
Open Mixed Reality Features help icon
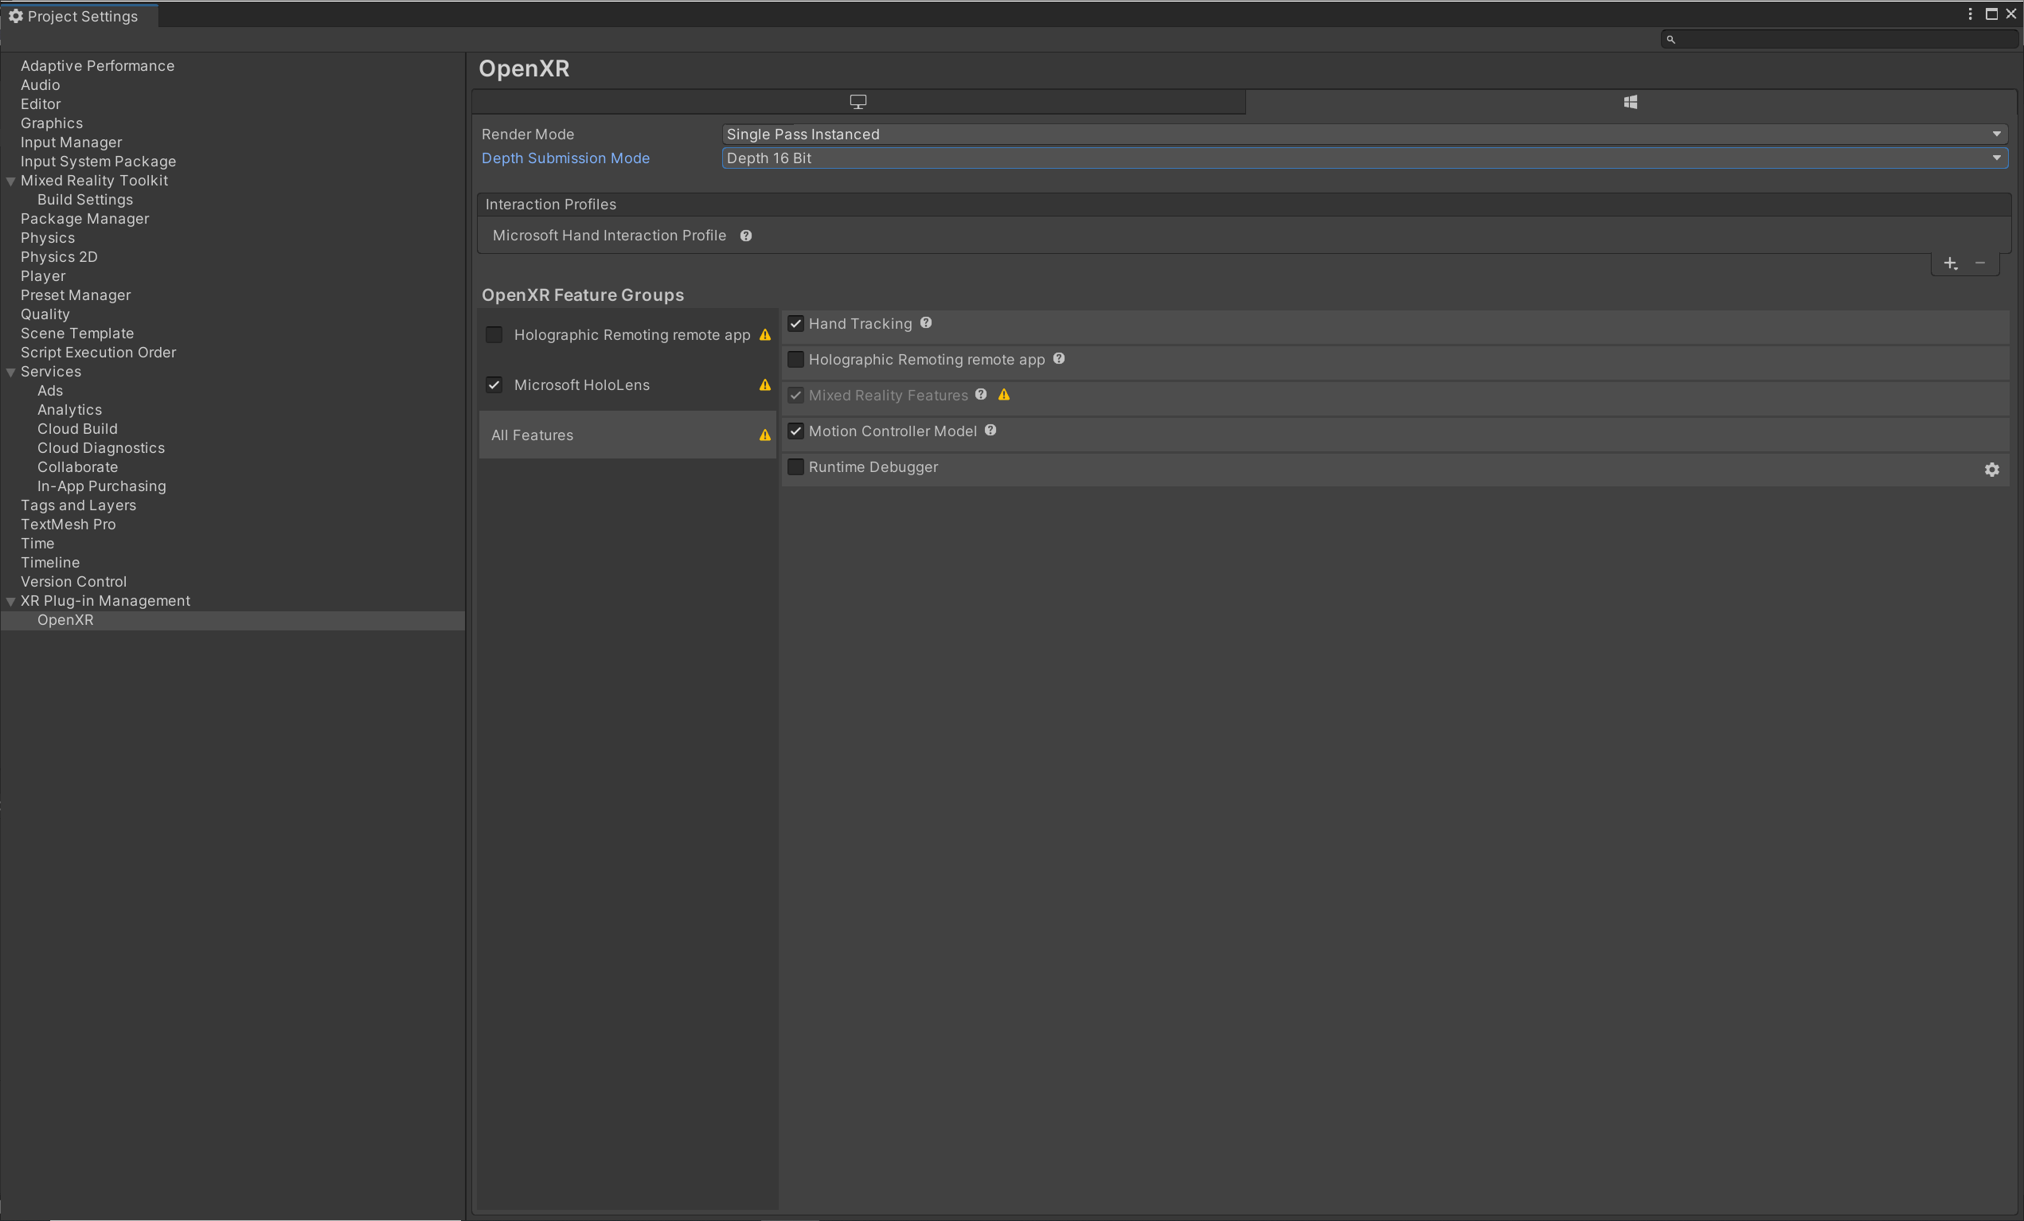coord(981,394)
